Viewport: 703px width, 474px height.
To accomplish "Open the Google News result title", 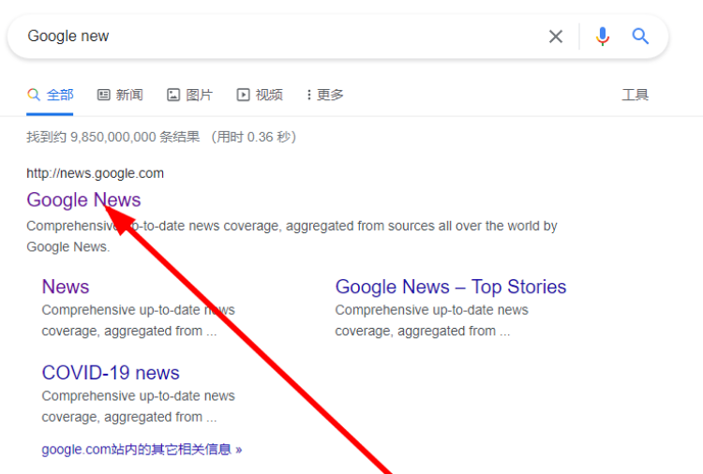I will pos(83,200).
